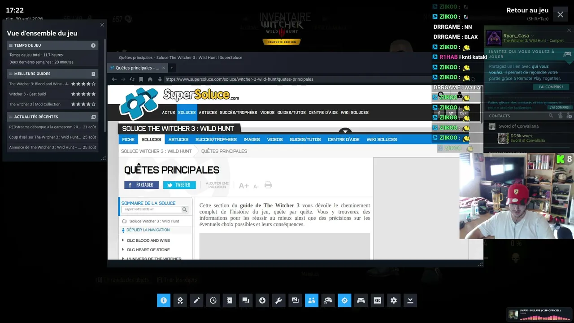
Task: Open the downloads arrow icon
Action: 262,301
